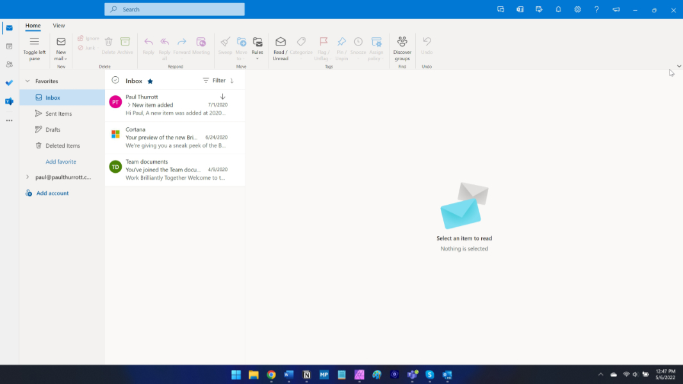This screenshot has height=384, width=683.
Task: Open Settings gear in the title bar
Action: [577, 10]
